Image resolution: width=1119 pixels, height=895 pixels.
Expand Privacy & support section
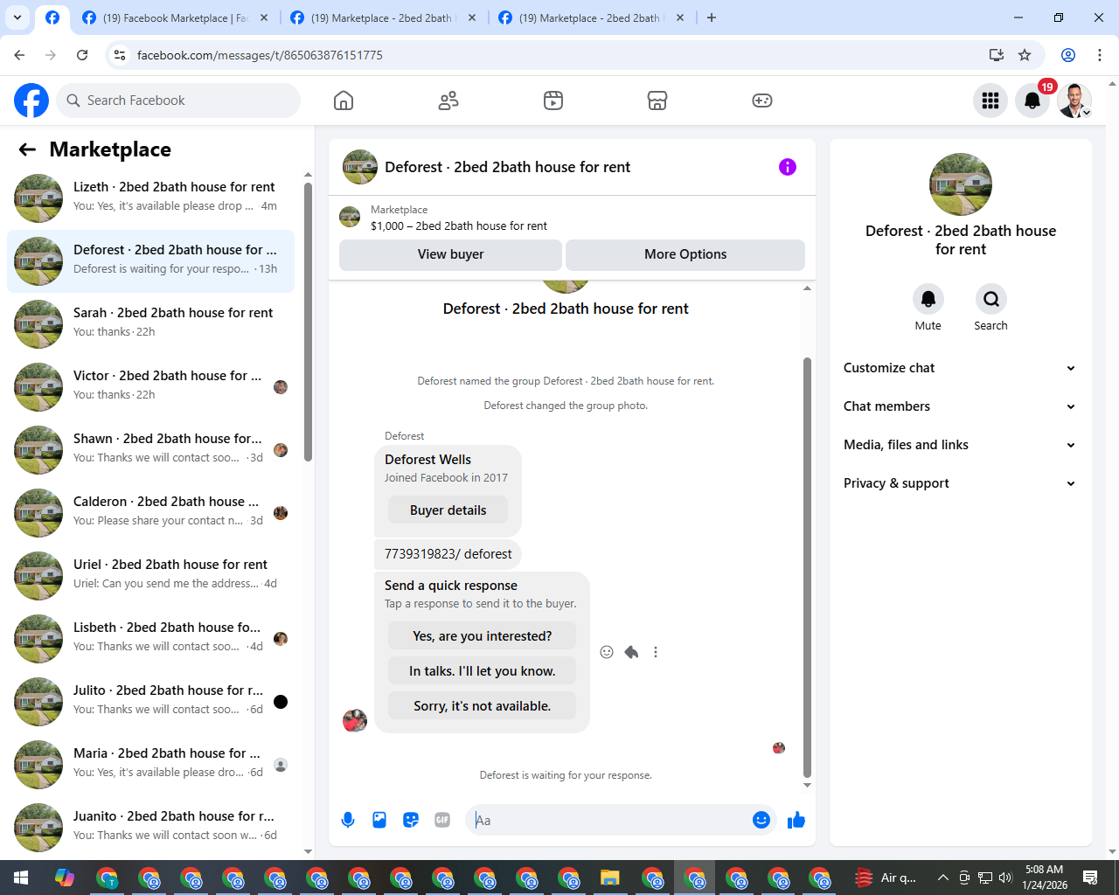click(960, 483)
